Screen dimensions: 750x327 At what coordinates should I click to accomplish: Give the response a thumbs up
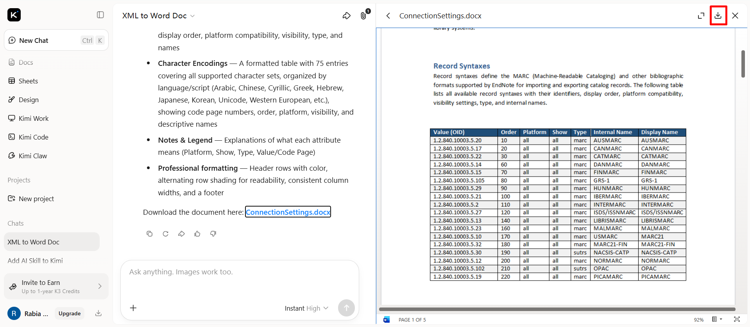coord(197,233)
